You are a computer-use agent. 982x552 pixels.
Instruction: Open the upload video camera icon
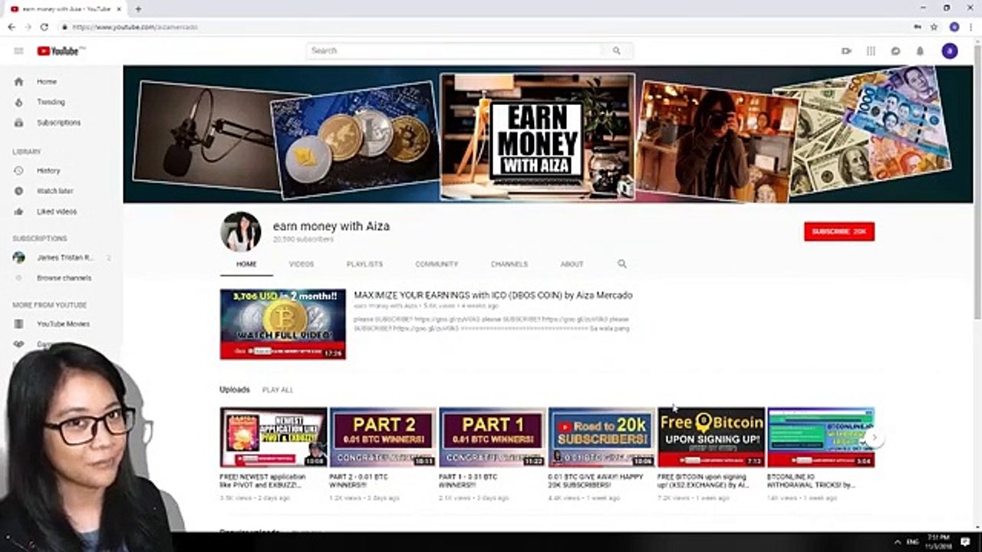846,51
